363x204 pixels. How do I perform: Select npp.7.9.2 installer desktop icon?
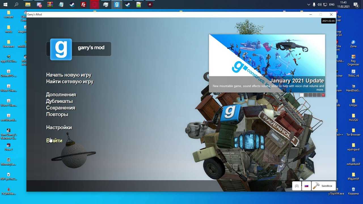(x=9, y=59)
